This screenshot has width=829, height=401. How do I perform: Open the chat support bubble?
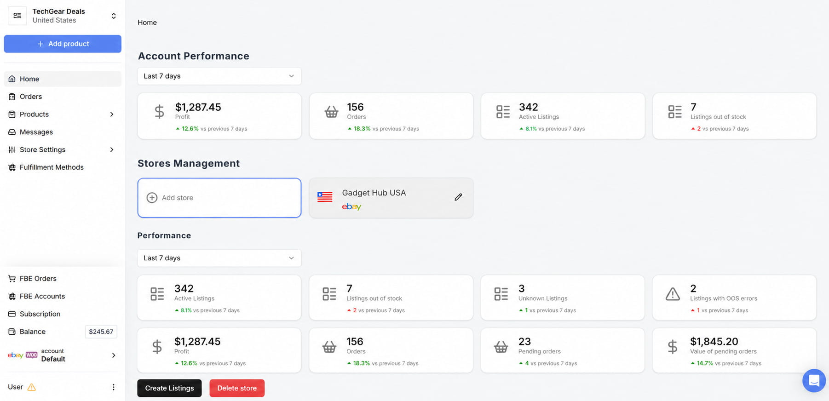point(814,381)
